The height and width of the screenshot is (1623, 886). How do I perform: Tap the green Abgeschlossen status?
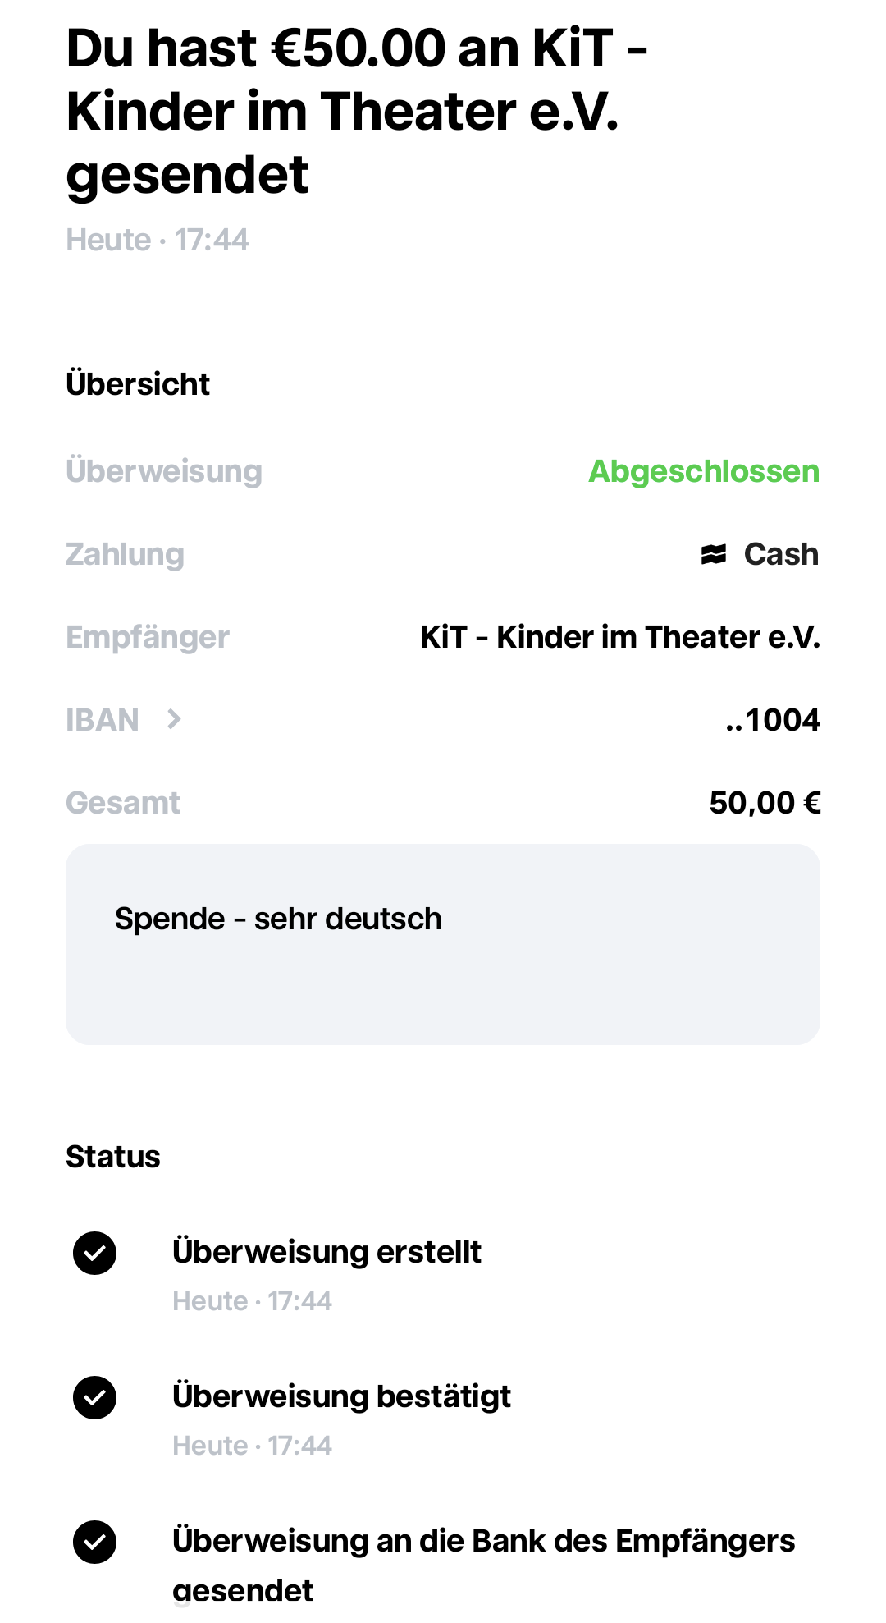click(x=704, y=471)
